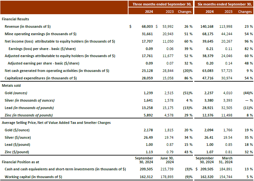
Task: Click the capitalized expenditures value 28,059
Action: tap(147, 78)
